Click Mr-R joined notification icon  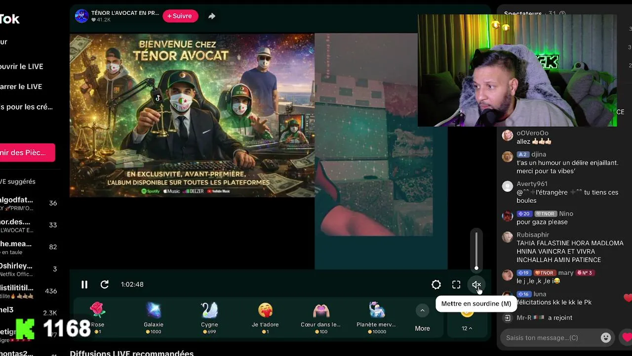508,318
